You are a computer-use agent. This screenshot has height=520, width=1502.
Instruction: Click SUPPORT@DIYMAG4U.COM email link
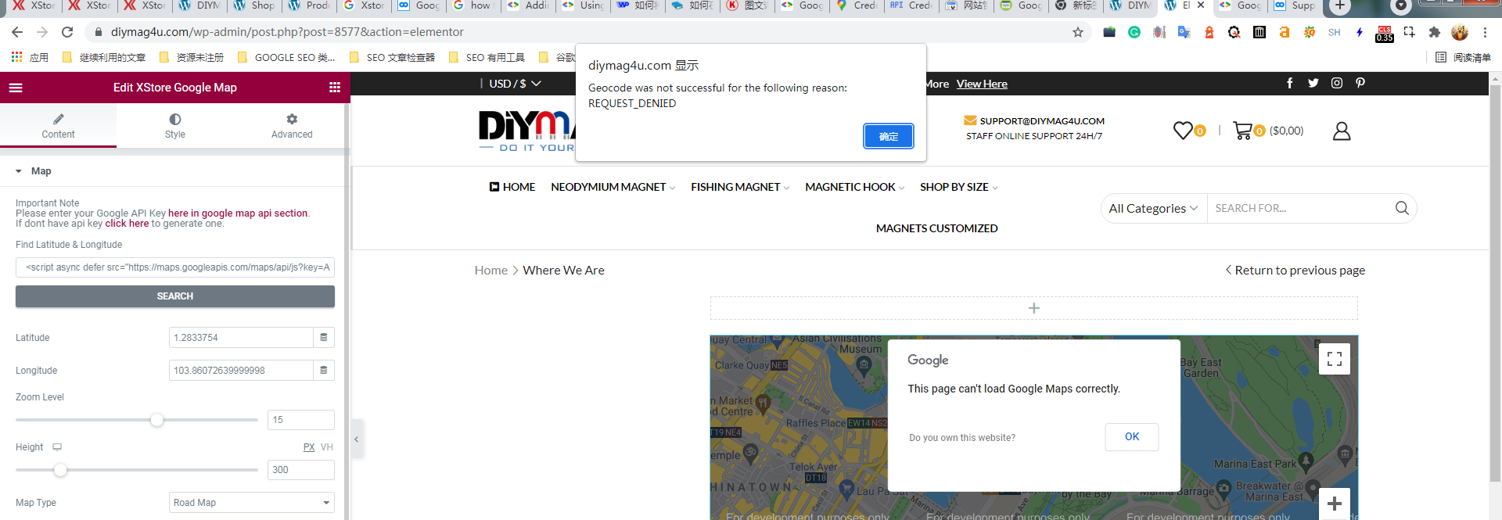tap(1042, 121)
